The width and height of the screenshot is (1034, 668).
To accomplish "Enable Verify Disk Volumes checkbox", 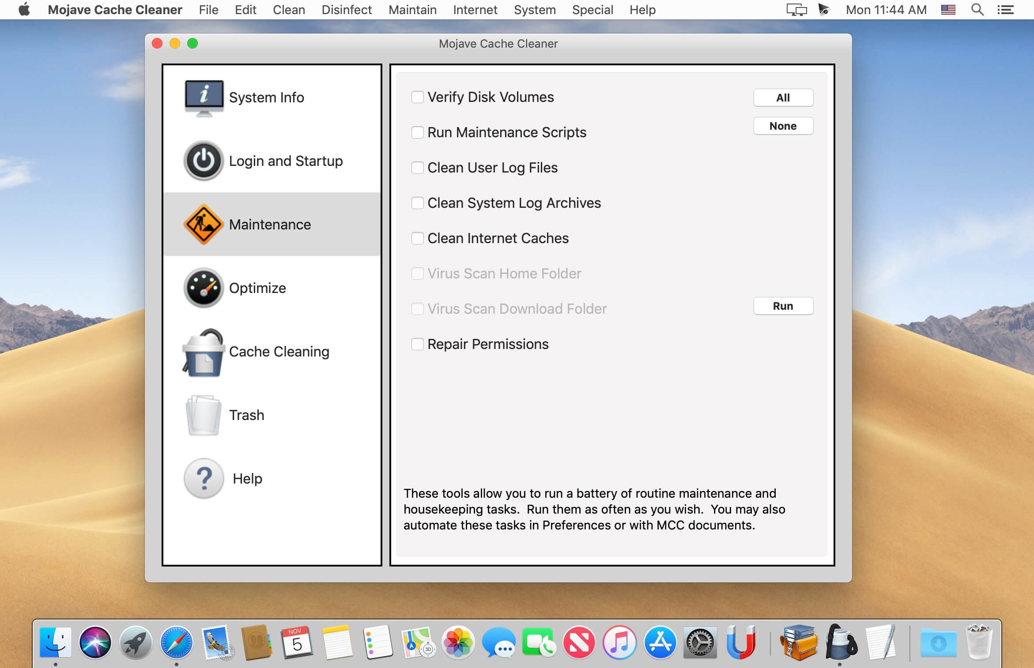I will point(417,97).
